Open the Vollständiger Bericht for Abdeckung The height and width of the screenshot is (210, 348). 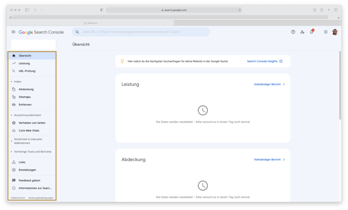pos(267,159)
